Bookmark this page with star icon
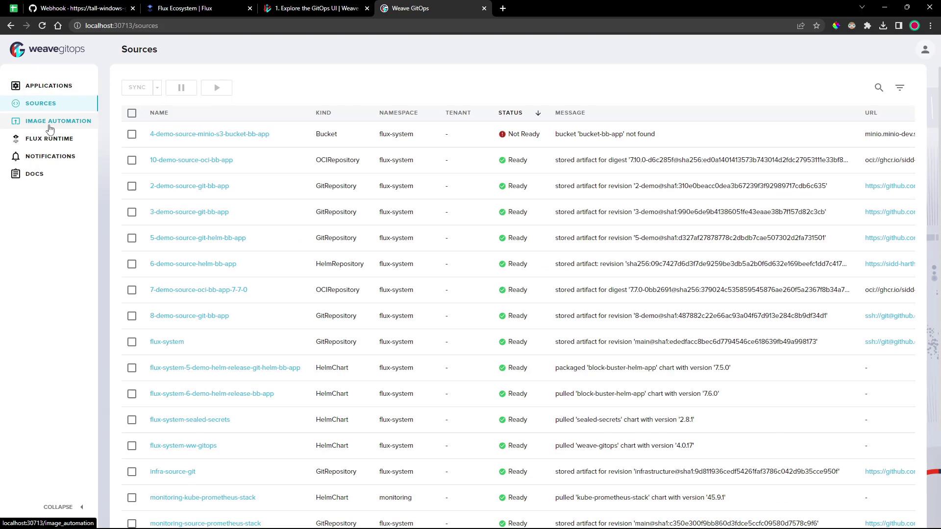The image size is (941, 529). coord(817,25)
